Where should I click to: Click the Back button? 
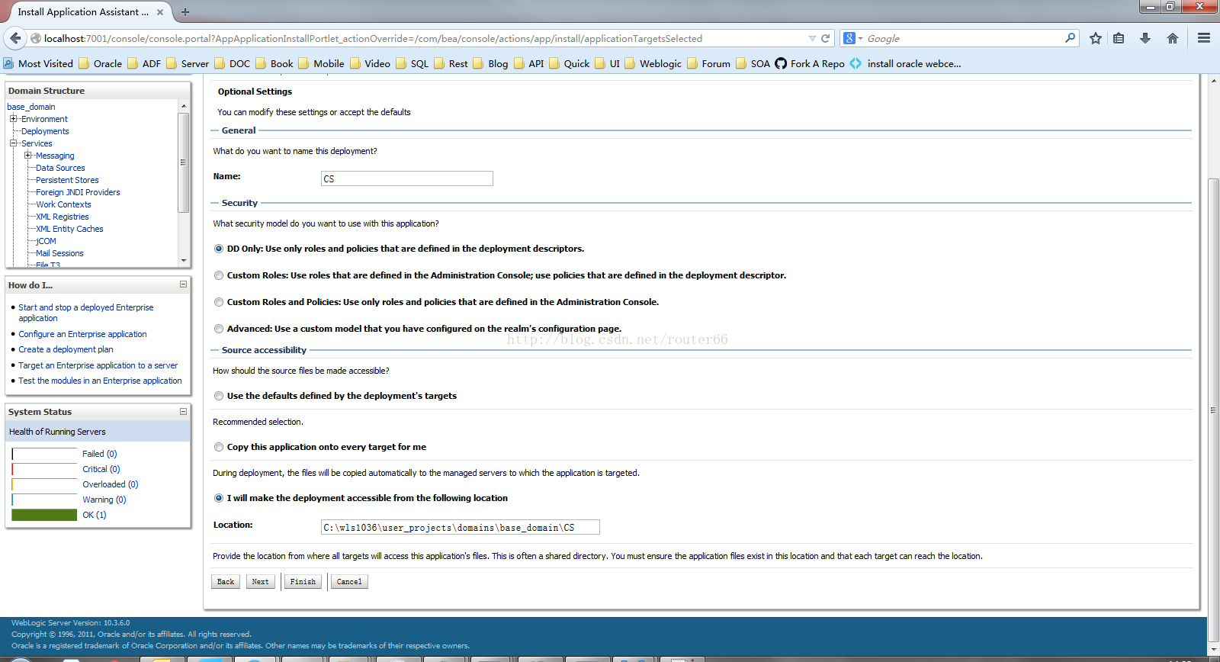(x=226, y=581)
